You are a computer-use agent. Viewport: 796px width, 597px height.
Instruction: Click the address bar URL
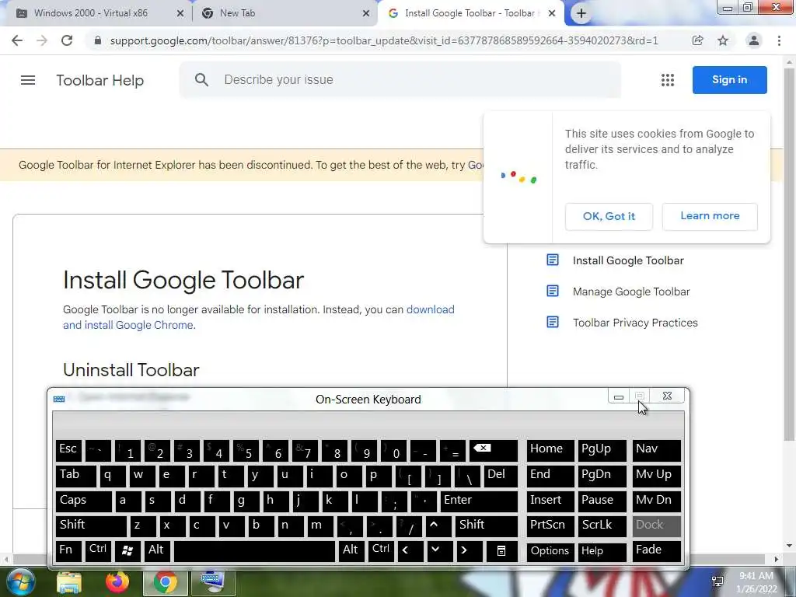(384, 40)
